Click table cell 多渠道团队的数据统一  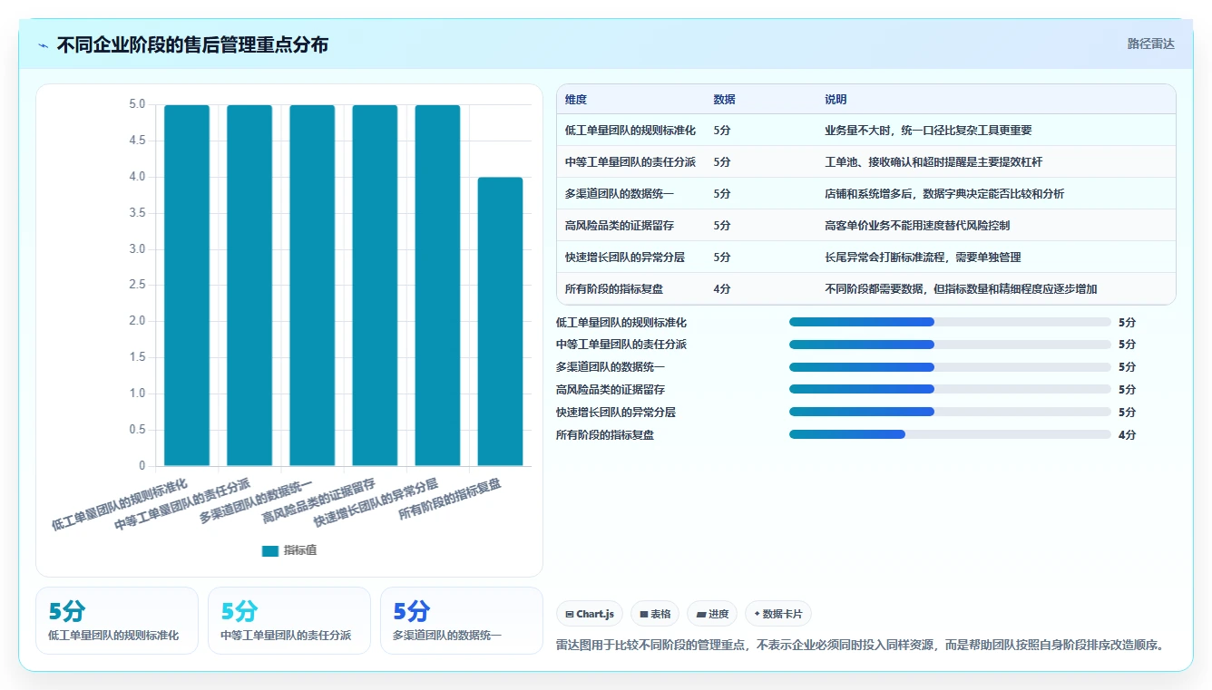pos(620,194)
